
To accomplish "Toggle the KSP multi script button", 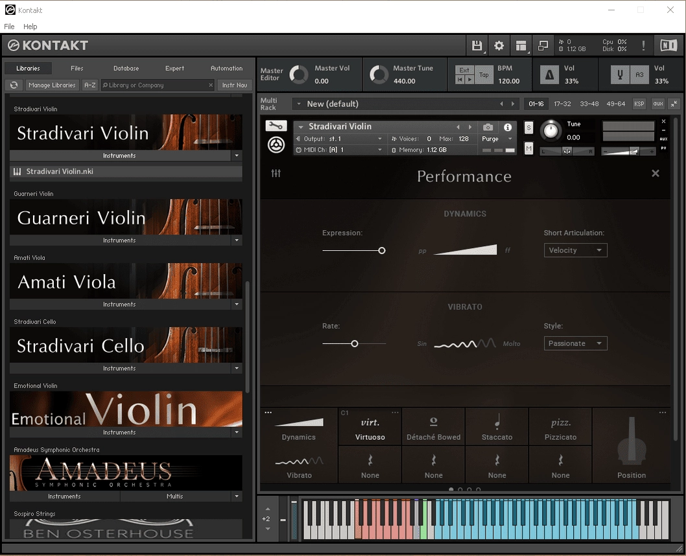I will [639, 104].
